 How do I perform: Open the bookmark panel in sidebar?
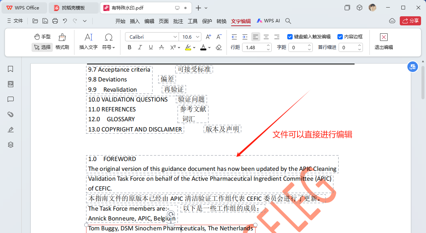[x=11, y=69]
